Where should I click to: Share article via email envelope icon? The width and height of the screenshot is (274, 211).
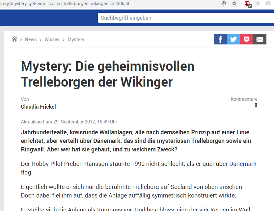pos(260,40)
